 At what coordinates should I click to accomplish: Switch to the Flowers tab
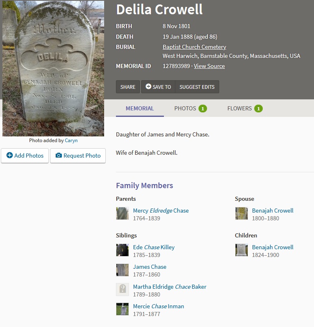coord(245,108)
